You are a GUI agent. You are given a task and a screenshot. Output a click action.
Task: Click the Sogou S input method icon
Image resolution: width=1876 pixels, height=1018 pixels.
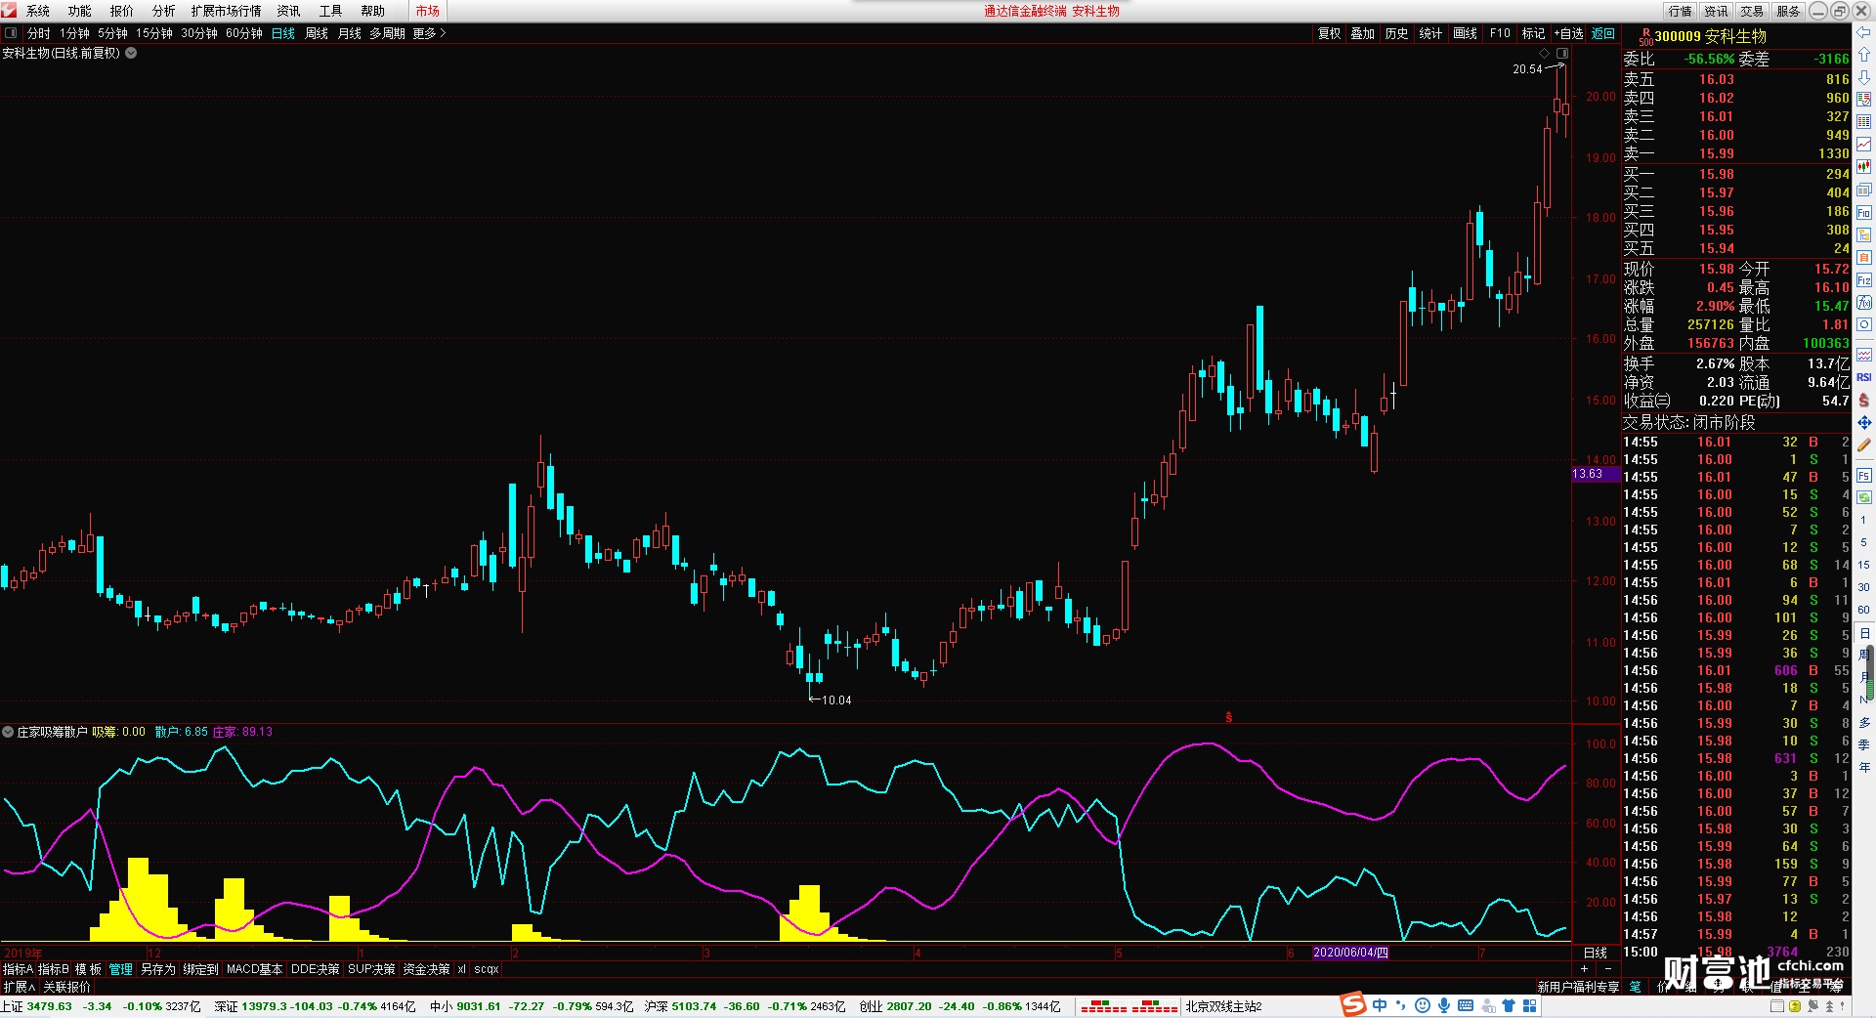coord(1353,1004)
